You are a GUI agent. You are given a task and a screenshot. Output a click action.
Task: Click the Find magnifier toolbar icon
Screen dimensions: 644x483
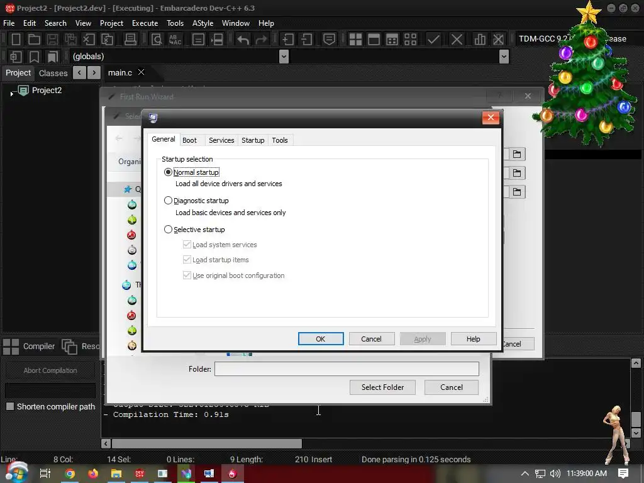point(157,40)
